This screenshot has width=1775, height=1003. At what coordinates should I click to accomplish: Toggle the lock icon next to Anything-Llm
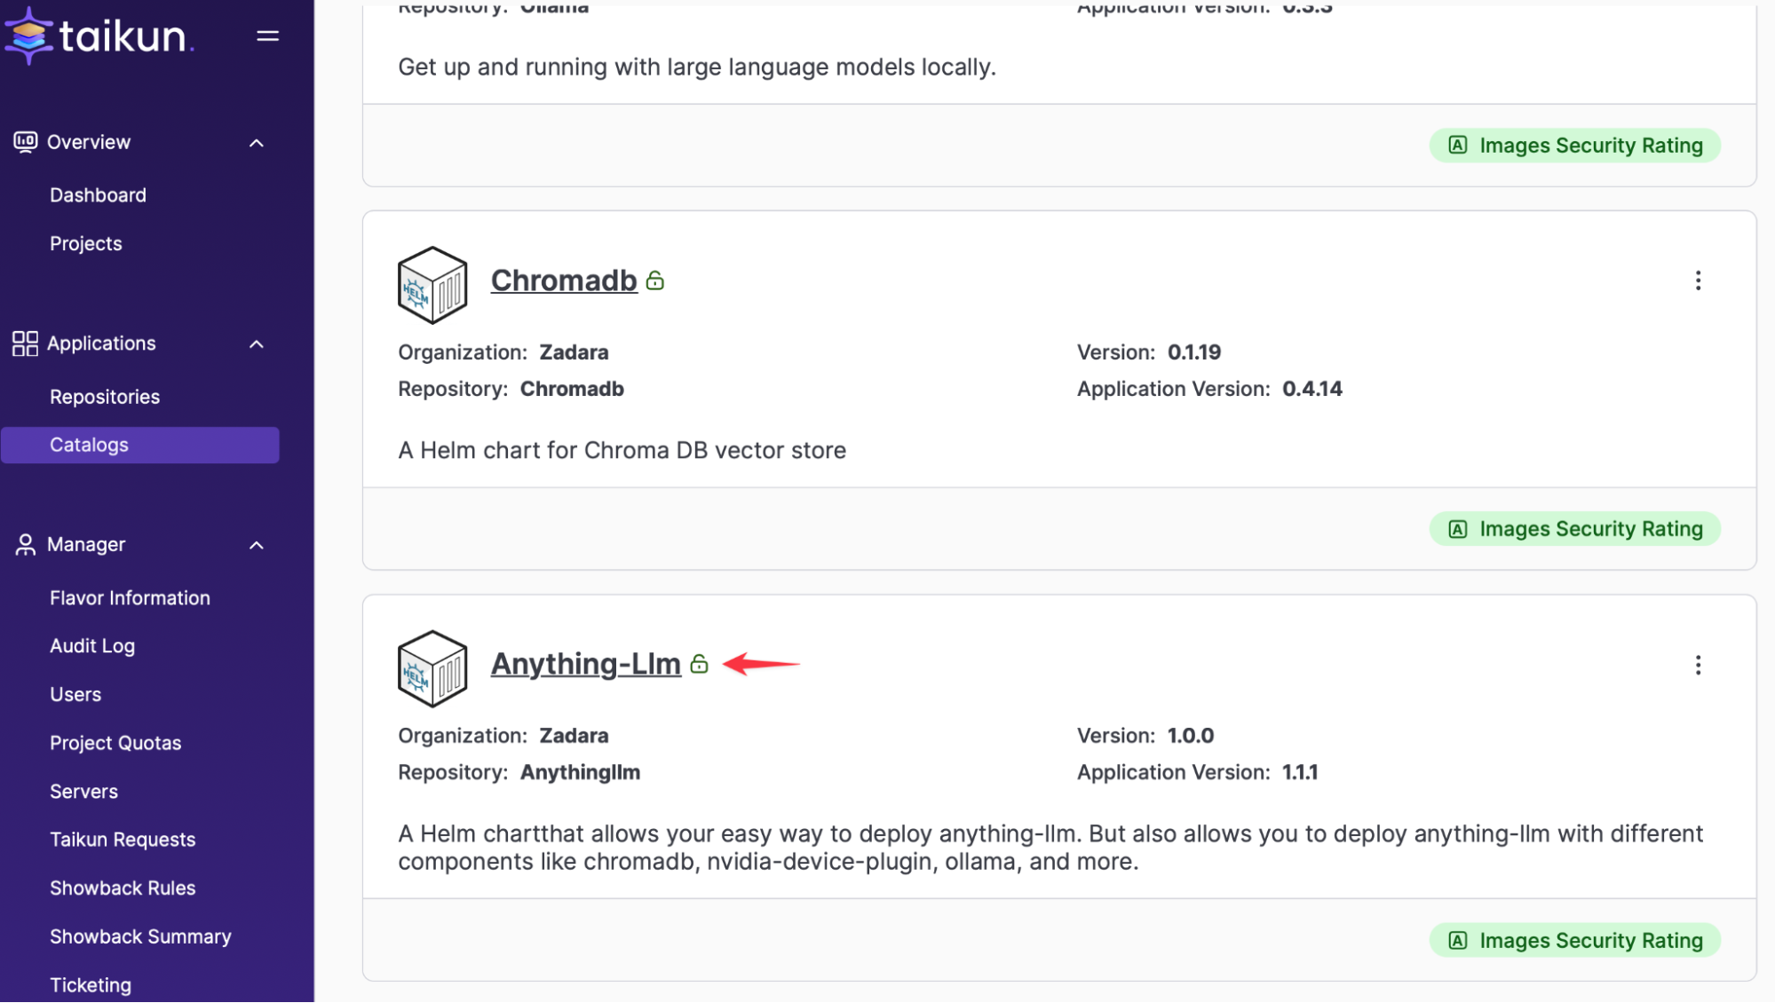coord(700,664)
